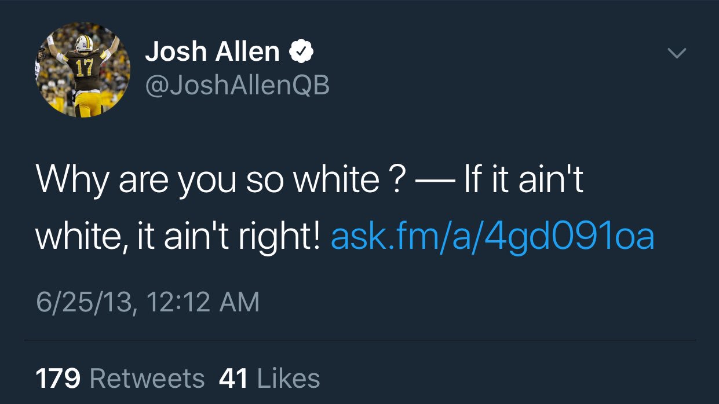Select the word Retweets below the divider
The image size is (719, 404).
[147, 379]
